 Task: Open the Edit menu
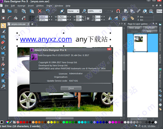pyautogui.click(x=13, y=6)
